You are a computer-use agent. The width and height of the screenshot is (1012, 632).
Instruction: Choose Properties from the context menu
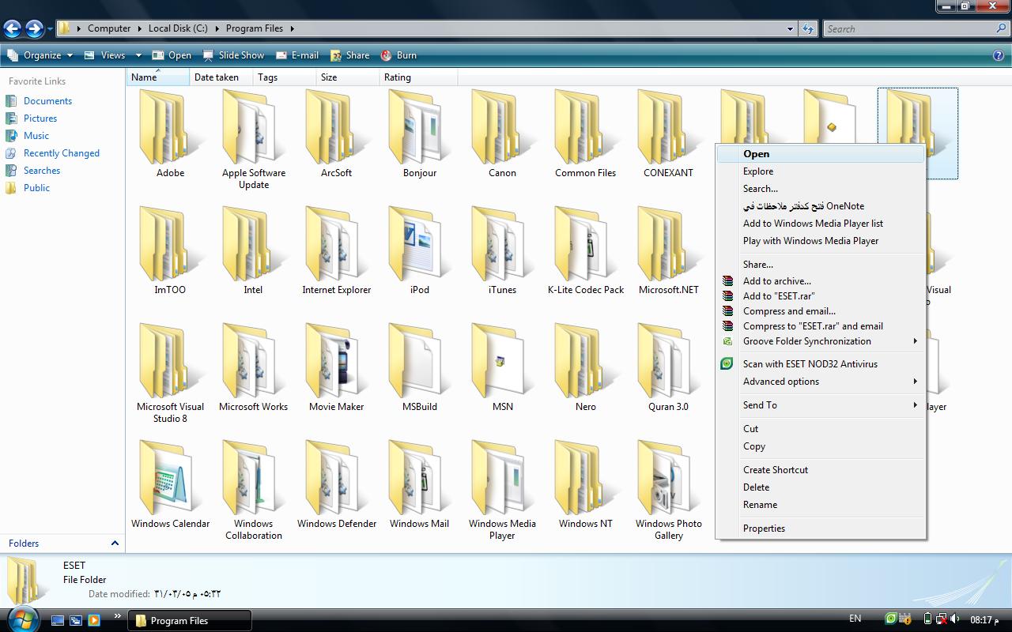coord(764,529)
